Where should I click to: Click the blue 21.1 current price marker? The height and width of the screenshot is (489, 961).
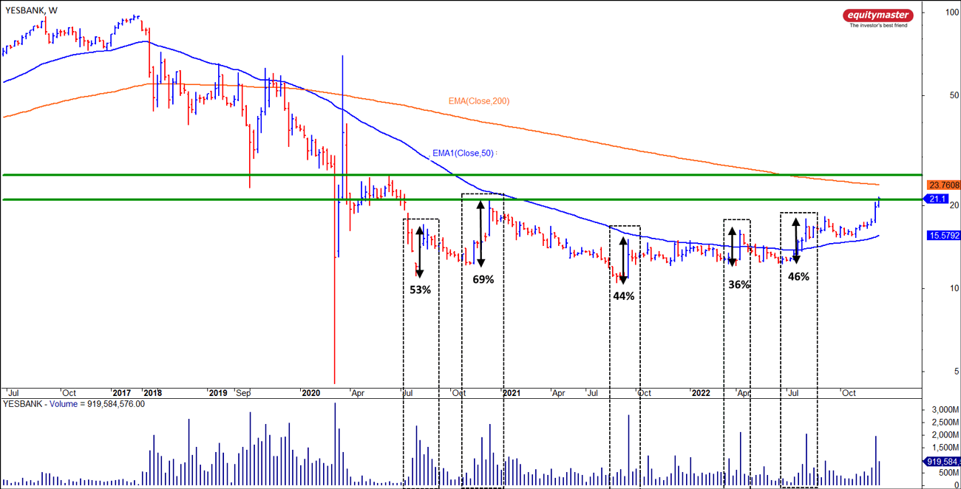click(x=937, y=199)
